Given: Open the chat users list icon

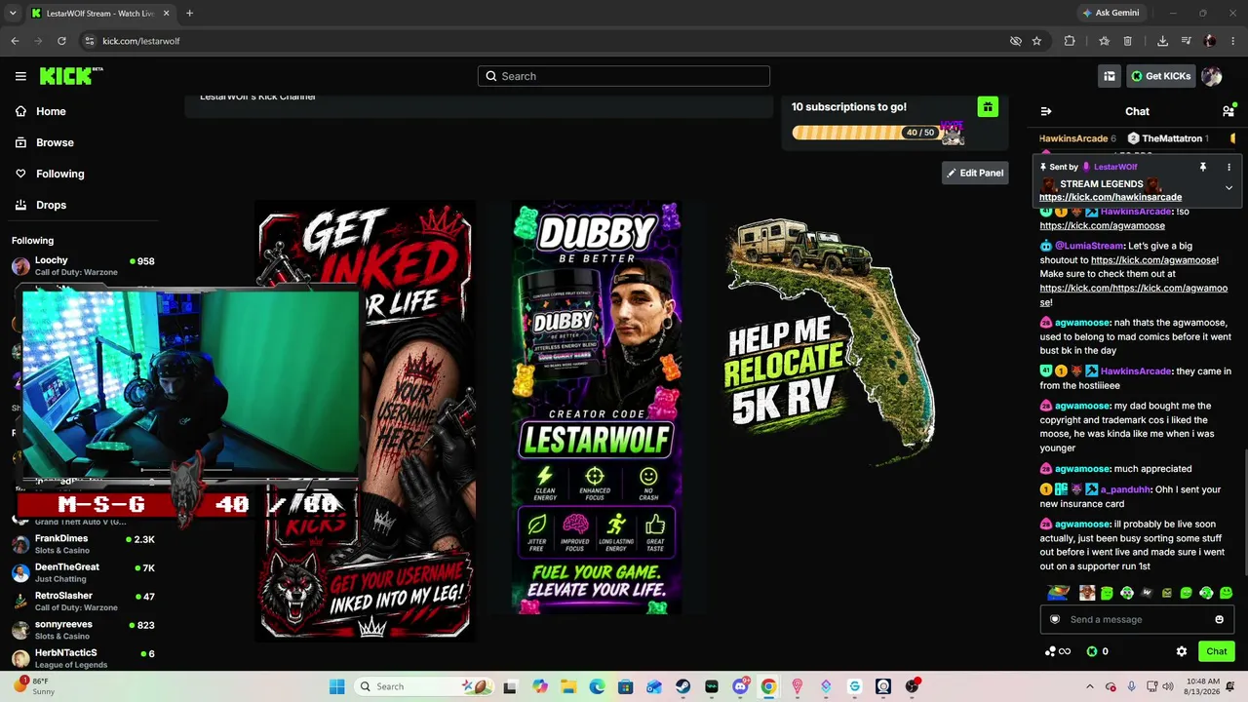Looking at the screenshot, I should [1228, 111].
